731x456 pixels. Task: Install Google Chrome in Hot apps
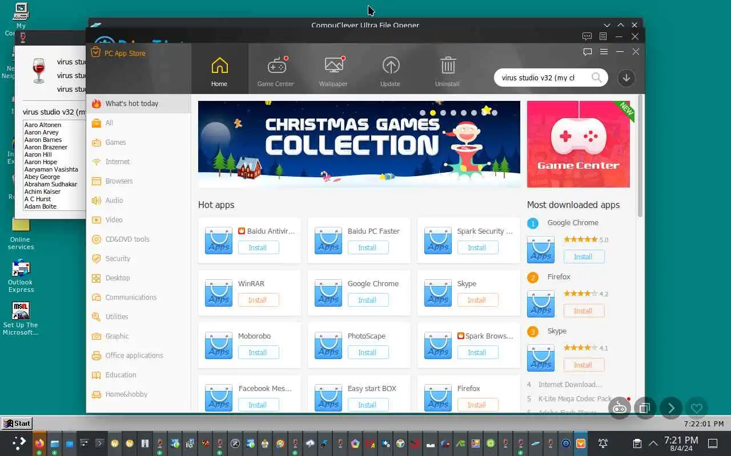368,300
